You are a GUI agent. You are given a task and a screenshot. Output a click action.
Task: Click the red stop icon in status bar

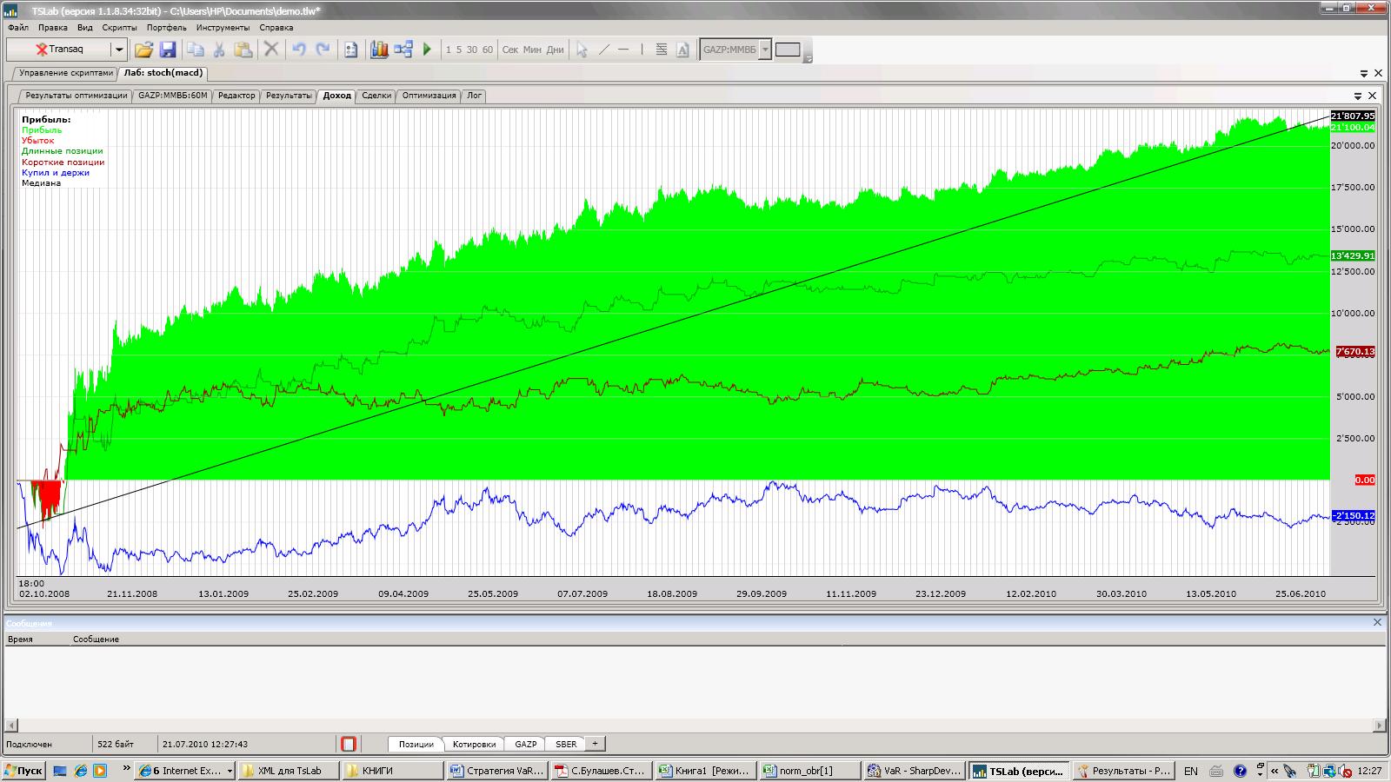coord(349,744)
